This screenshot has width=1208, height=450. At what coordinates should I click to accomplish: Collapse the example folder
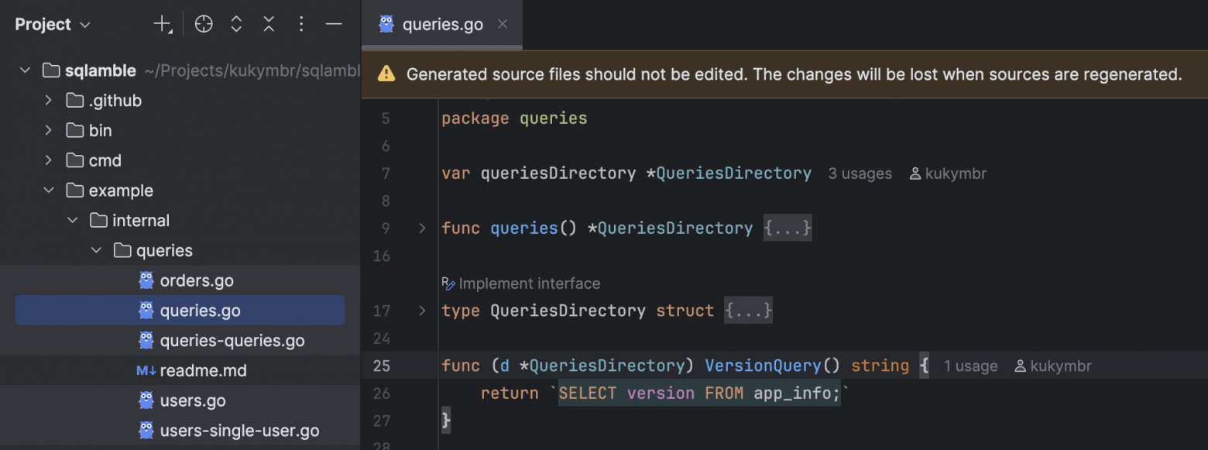click(x=49, y=191)
